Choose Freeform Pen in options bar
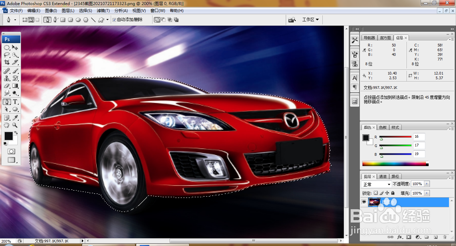456x246 pixels. click(55, 20)
